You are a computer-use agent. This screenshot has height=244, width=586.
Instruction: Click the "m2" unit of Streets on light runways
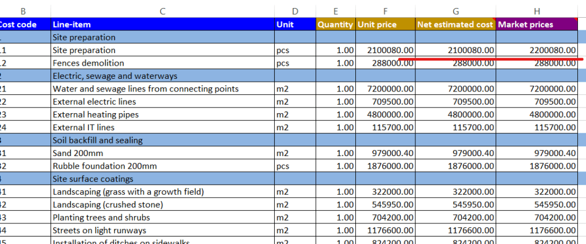[x=295, y=230]
